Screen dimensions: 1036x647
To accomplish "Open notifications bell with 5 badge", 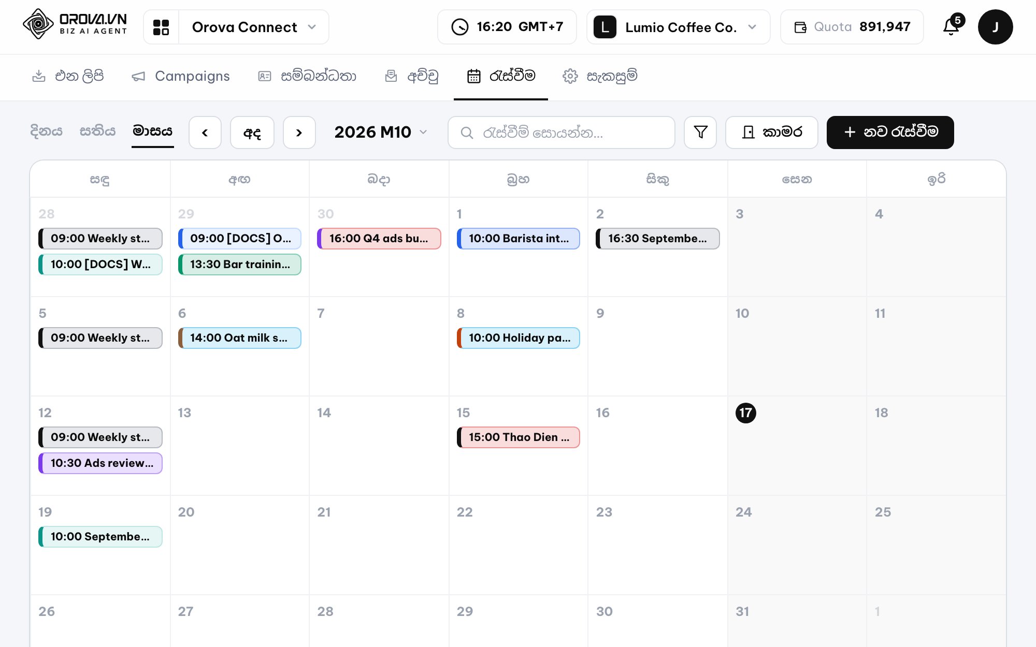I will point(952,25).
